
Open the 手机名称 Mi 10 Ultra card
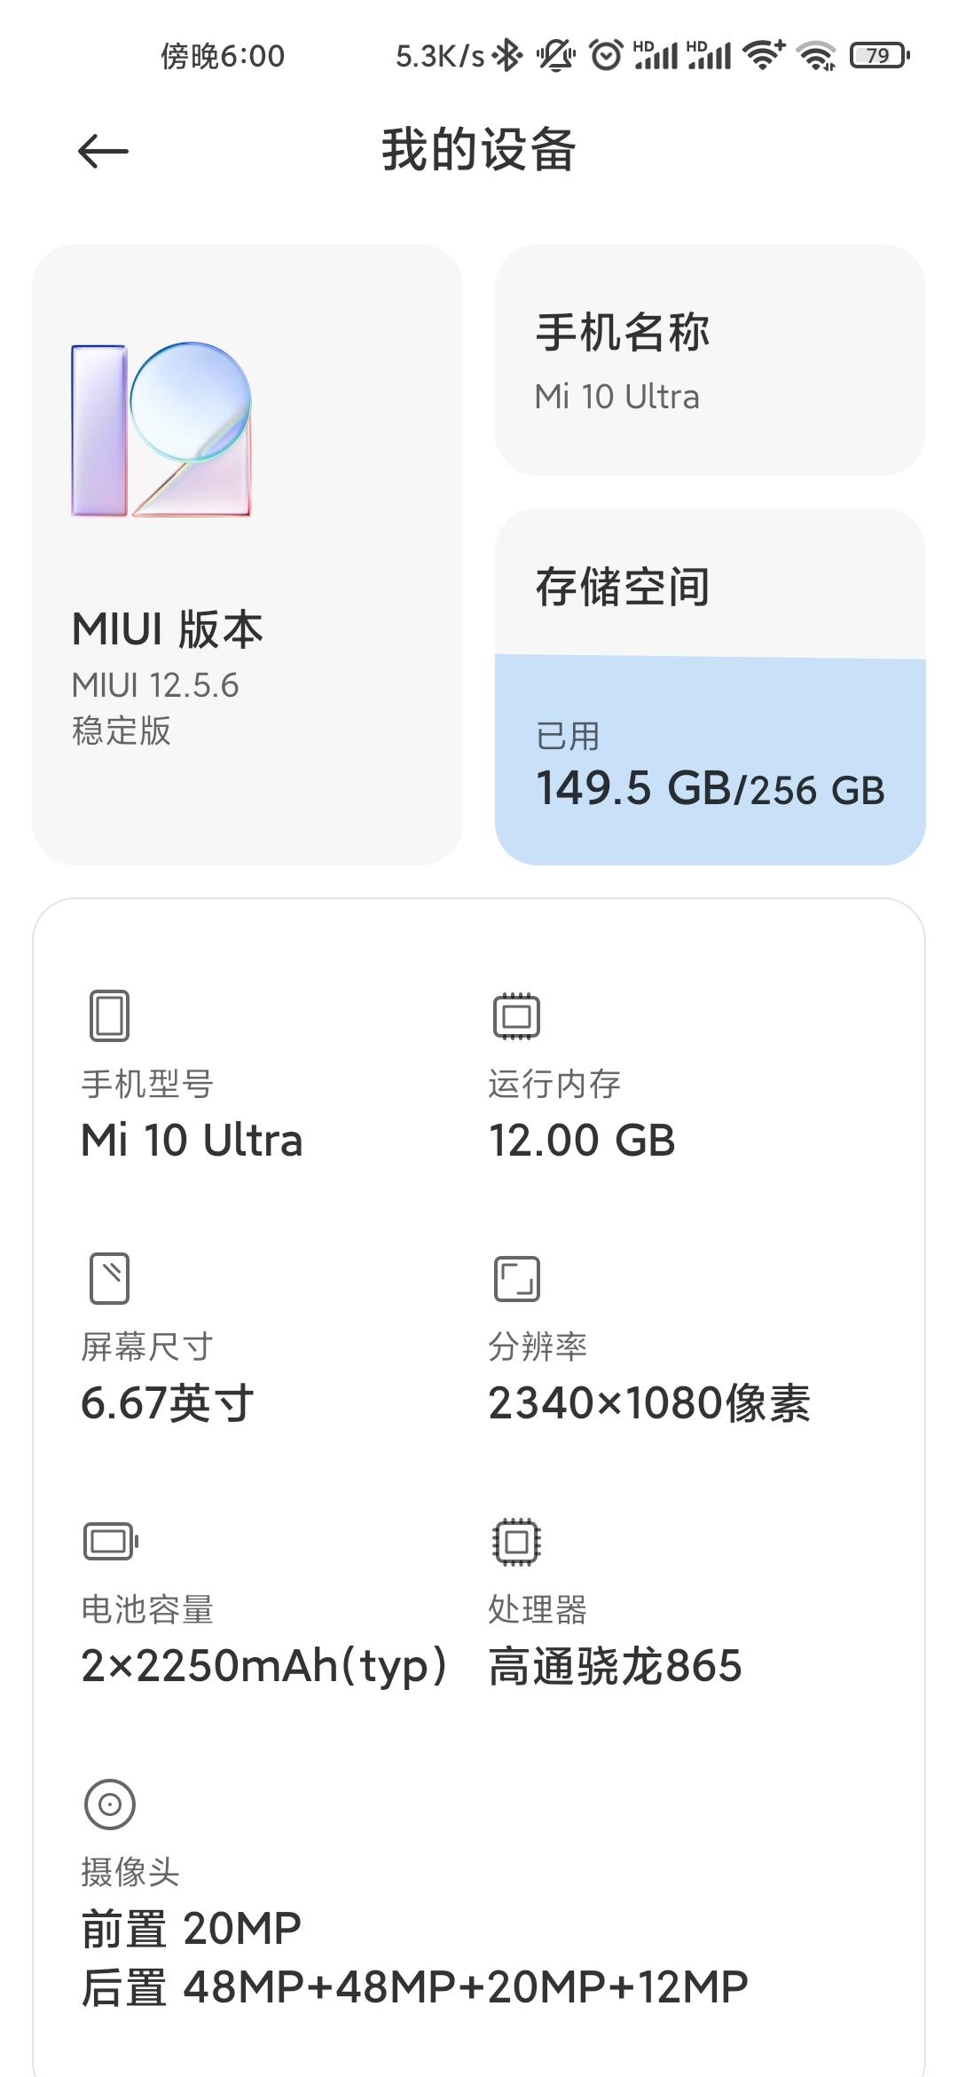tap(710, 360)
